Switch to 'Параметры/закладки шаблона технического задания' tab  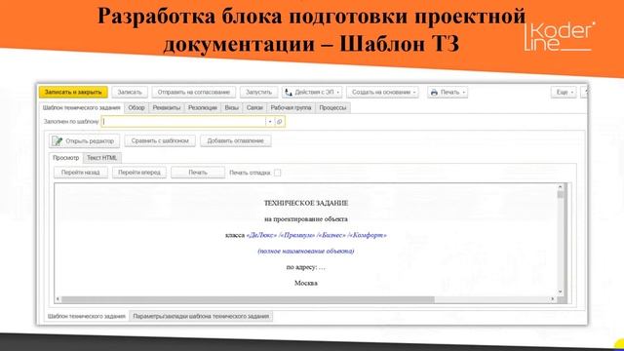(x=201, y=316)
